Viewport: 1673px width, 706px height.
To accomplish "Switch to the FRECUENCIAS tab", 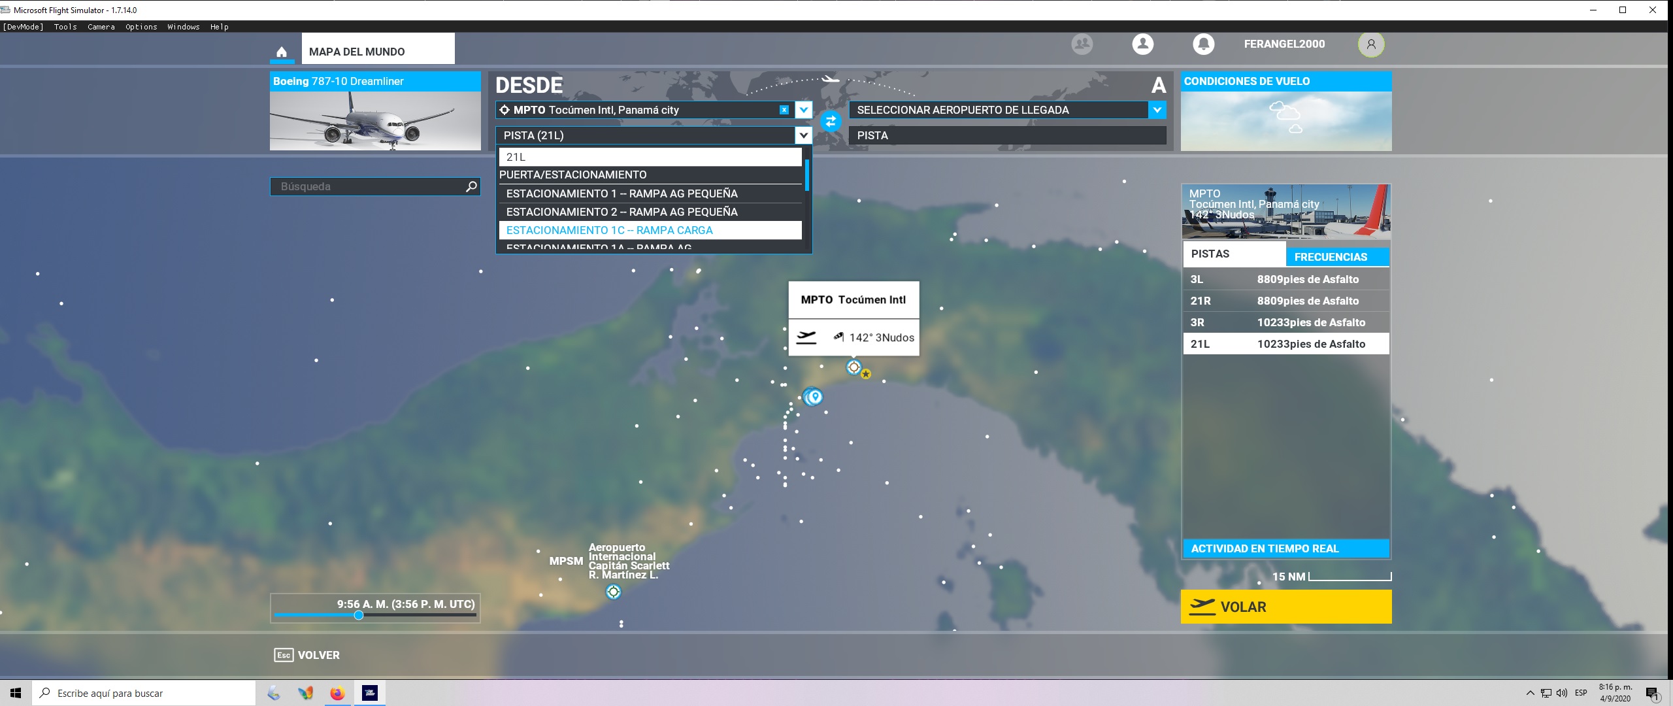I will click(x=1338, y=257).
